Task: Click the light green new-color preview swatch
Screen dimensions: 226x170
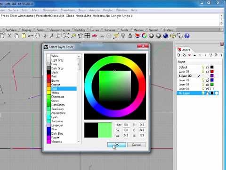Action: point(105,130)
